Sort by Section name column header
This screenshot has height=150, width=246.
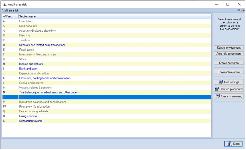click(115, 16)
